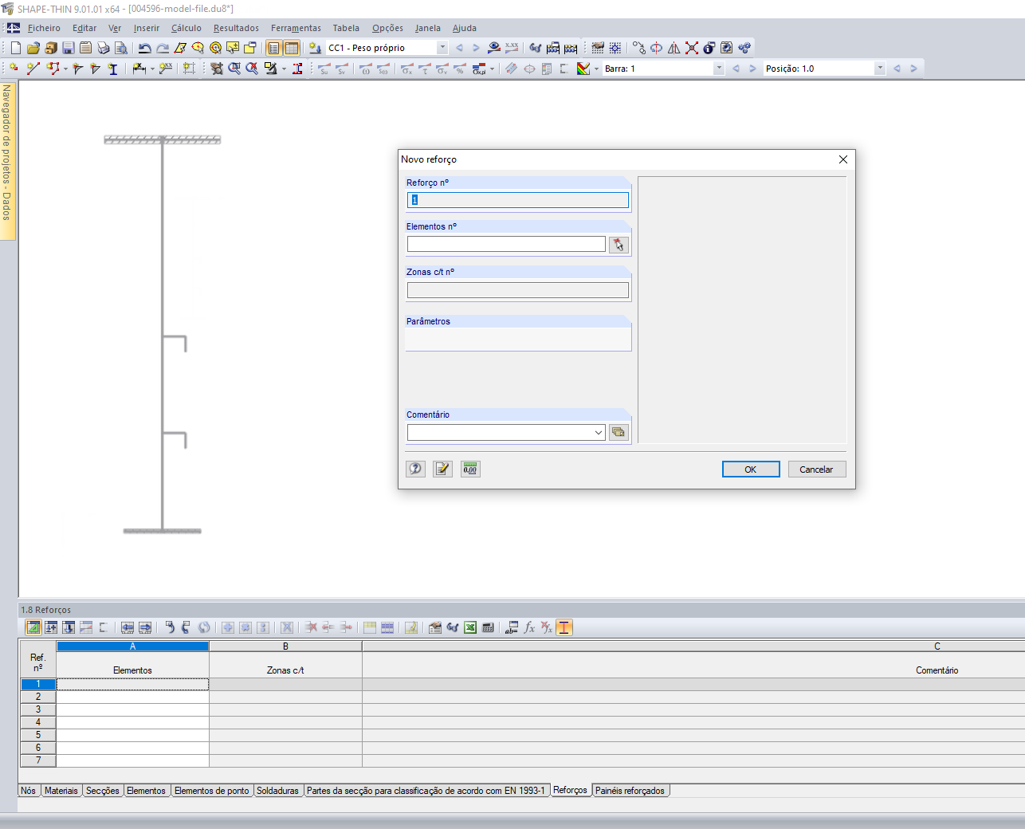1025x829 pixels.
Task: Open the Ajuda menu
Action: point(465,28)
